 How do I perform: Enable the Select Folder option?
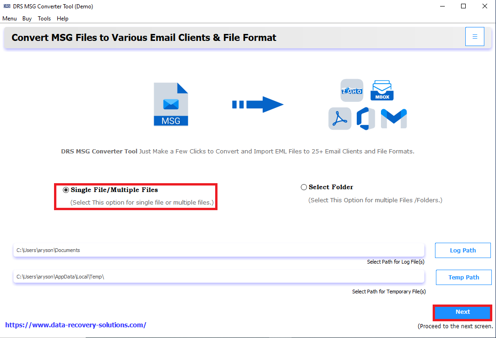pos(304,187)
